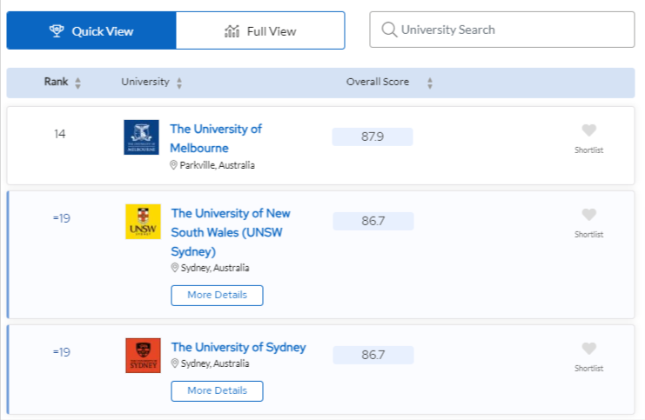Shortlist The University of Sydney heart
The height and width of the screenshot is (420, 645).
[589, 349]
